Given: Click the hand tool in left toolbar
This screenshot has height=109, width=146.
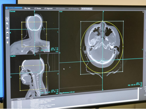Looking at the screenshot, I should (x=7, y=42).
